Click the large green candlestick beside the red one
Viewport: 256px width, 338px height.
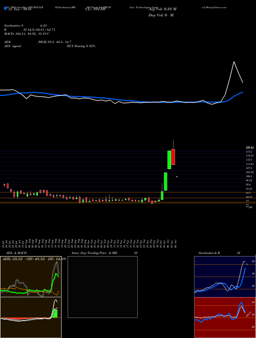[x=169, y=160]
